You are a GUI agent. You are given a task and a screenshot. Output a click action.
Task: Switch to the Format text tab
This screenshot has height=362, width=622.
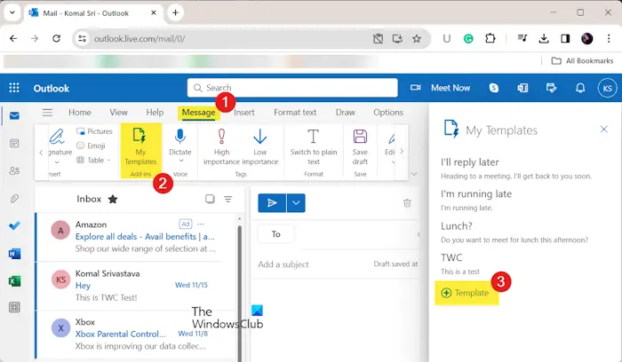tap(295, 113)
